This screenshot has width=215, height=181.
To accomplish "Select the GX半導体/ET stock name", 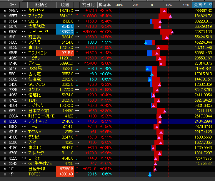I will [41, 163].
